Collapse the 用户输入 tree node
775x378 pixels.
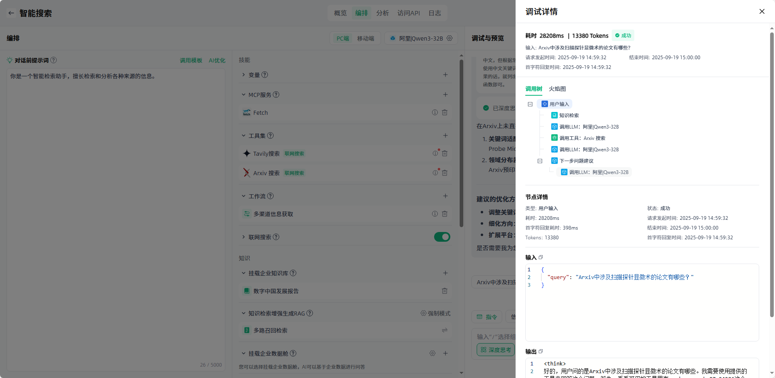pyautogui.click(x=530, y=104)
